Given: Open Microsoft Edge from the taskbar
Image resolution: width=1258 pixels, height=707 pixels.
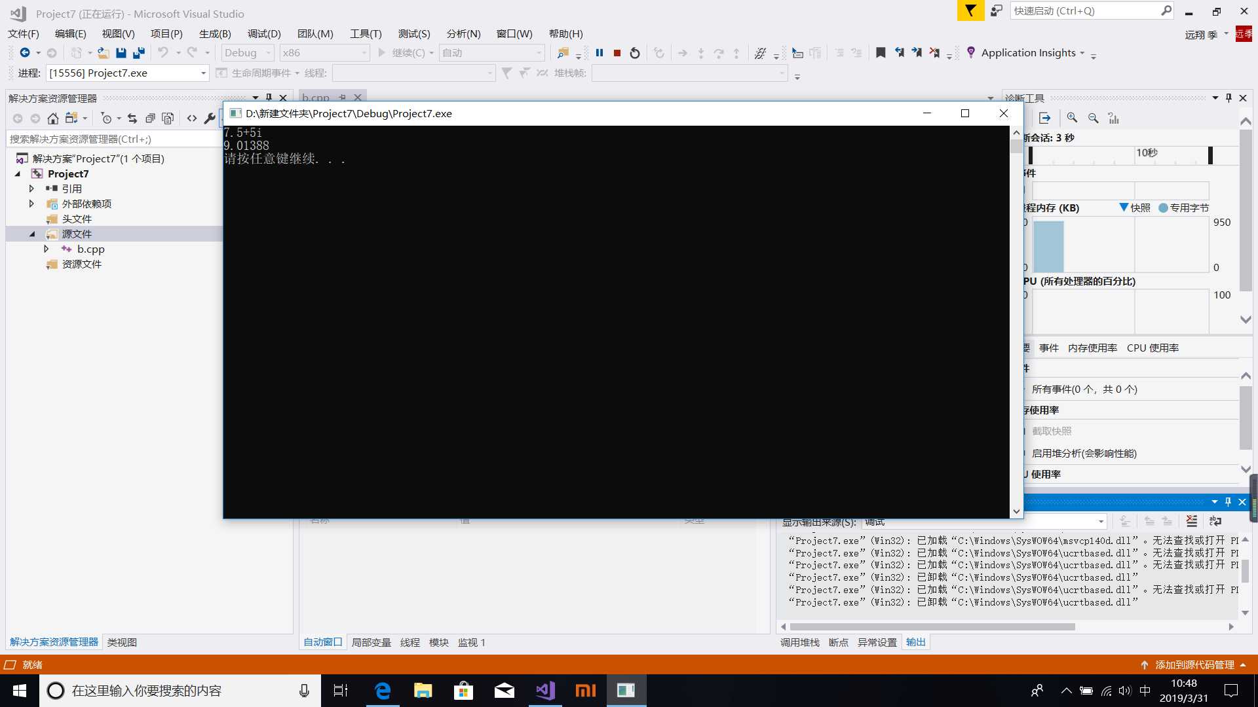Looking at the screenshot, I should tap(382, 691).
